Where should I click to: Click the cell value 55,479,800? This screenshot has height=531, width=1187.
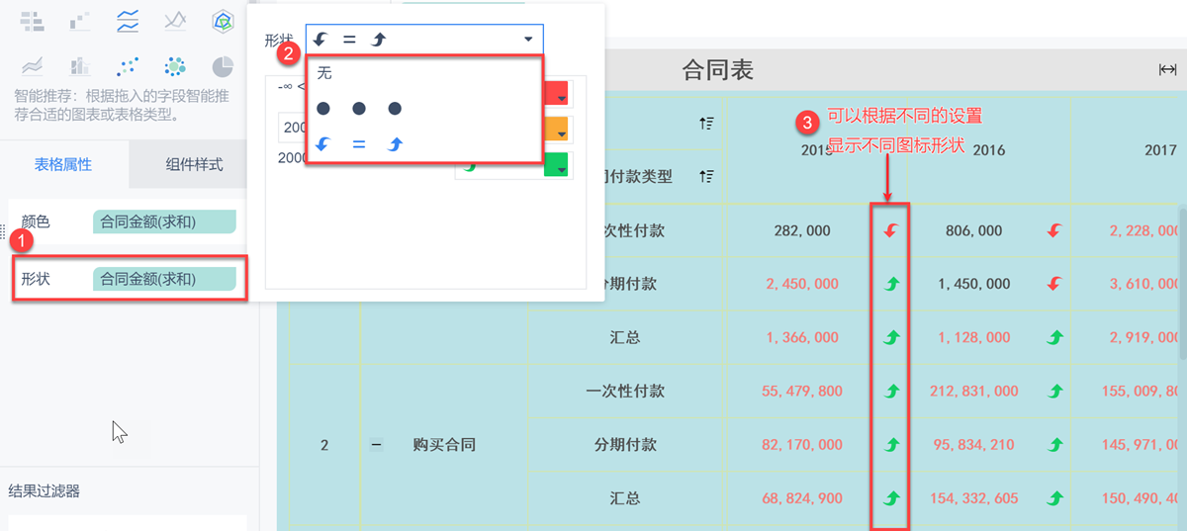802,391
